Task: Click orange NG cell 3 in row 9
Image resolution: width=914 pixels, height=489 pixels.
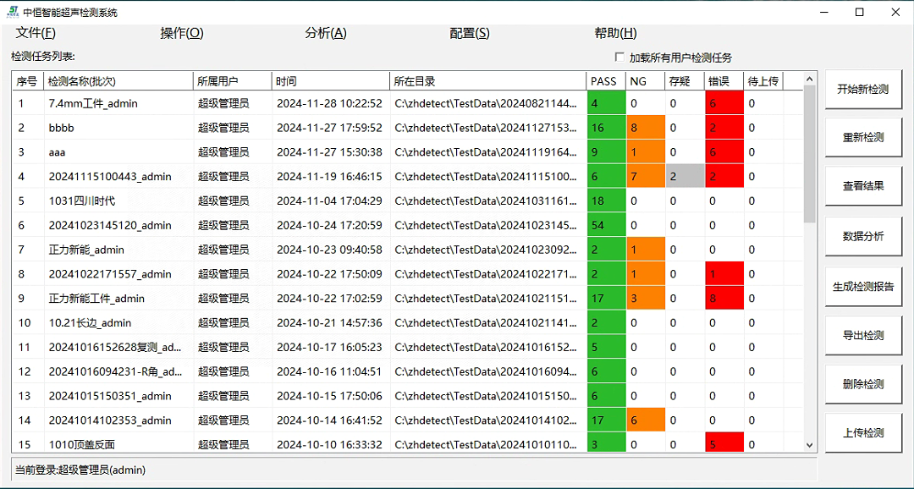Action: tap(646, 299)
